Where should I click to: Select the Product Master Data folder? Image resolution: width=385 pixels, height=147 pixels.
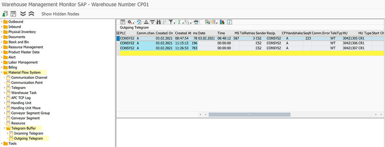click(24, 52)
